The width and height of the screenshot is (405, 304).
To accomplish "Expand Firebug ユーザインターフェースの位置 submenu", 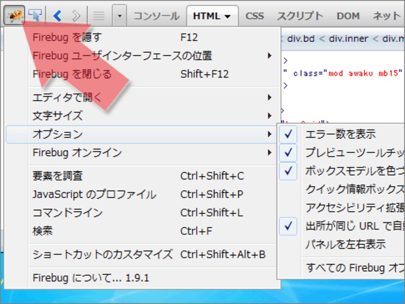I will (143, 56).
